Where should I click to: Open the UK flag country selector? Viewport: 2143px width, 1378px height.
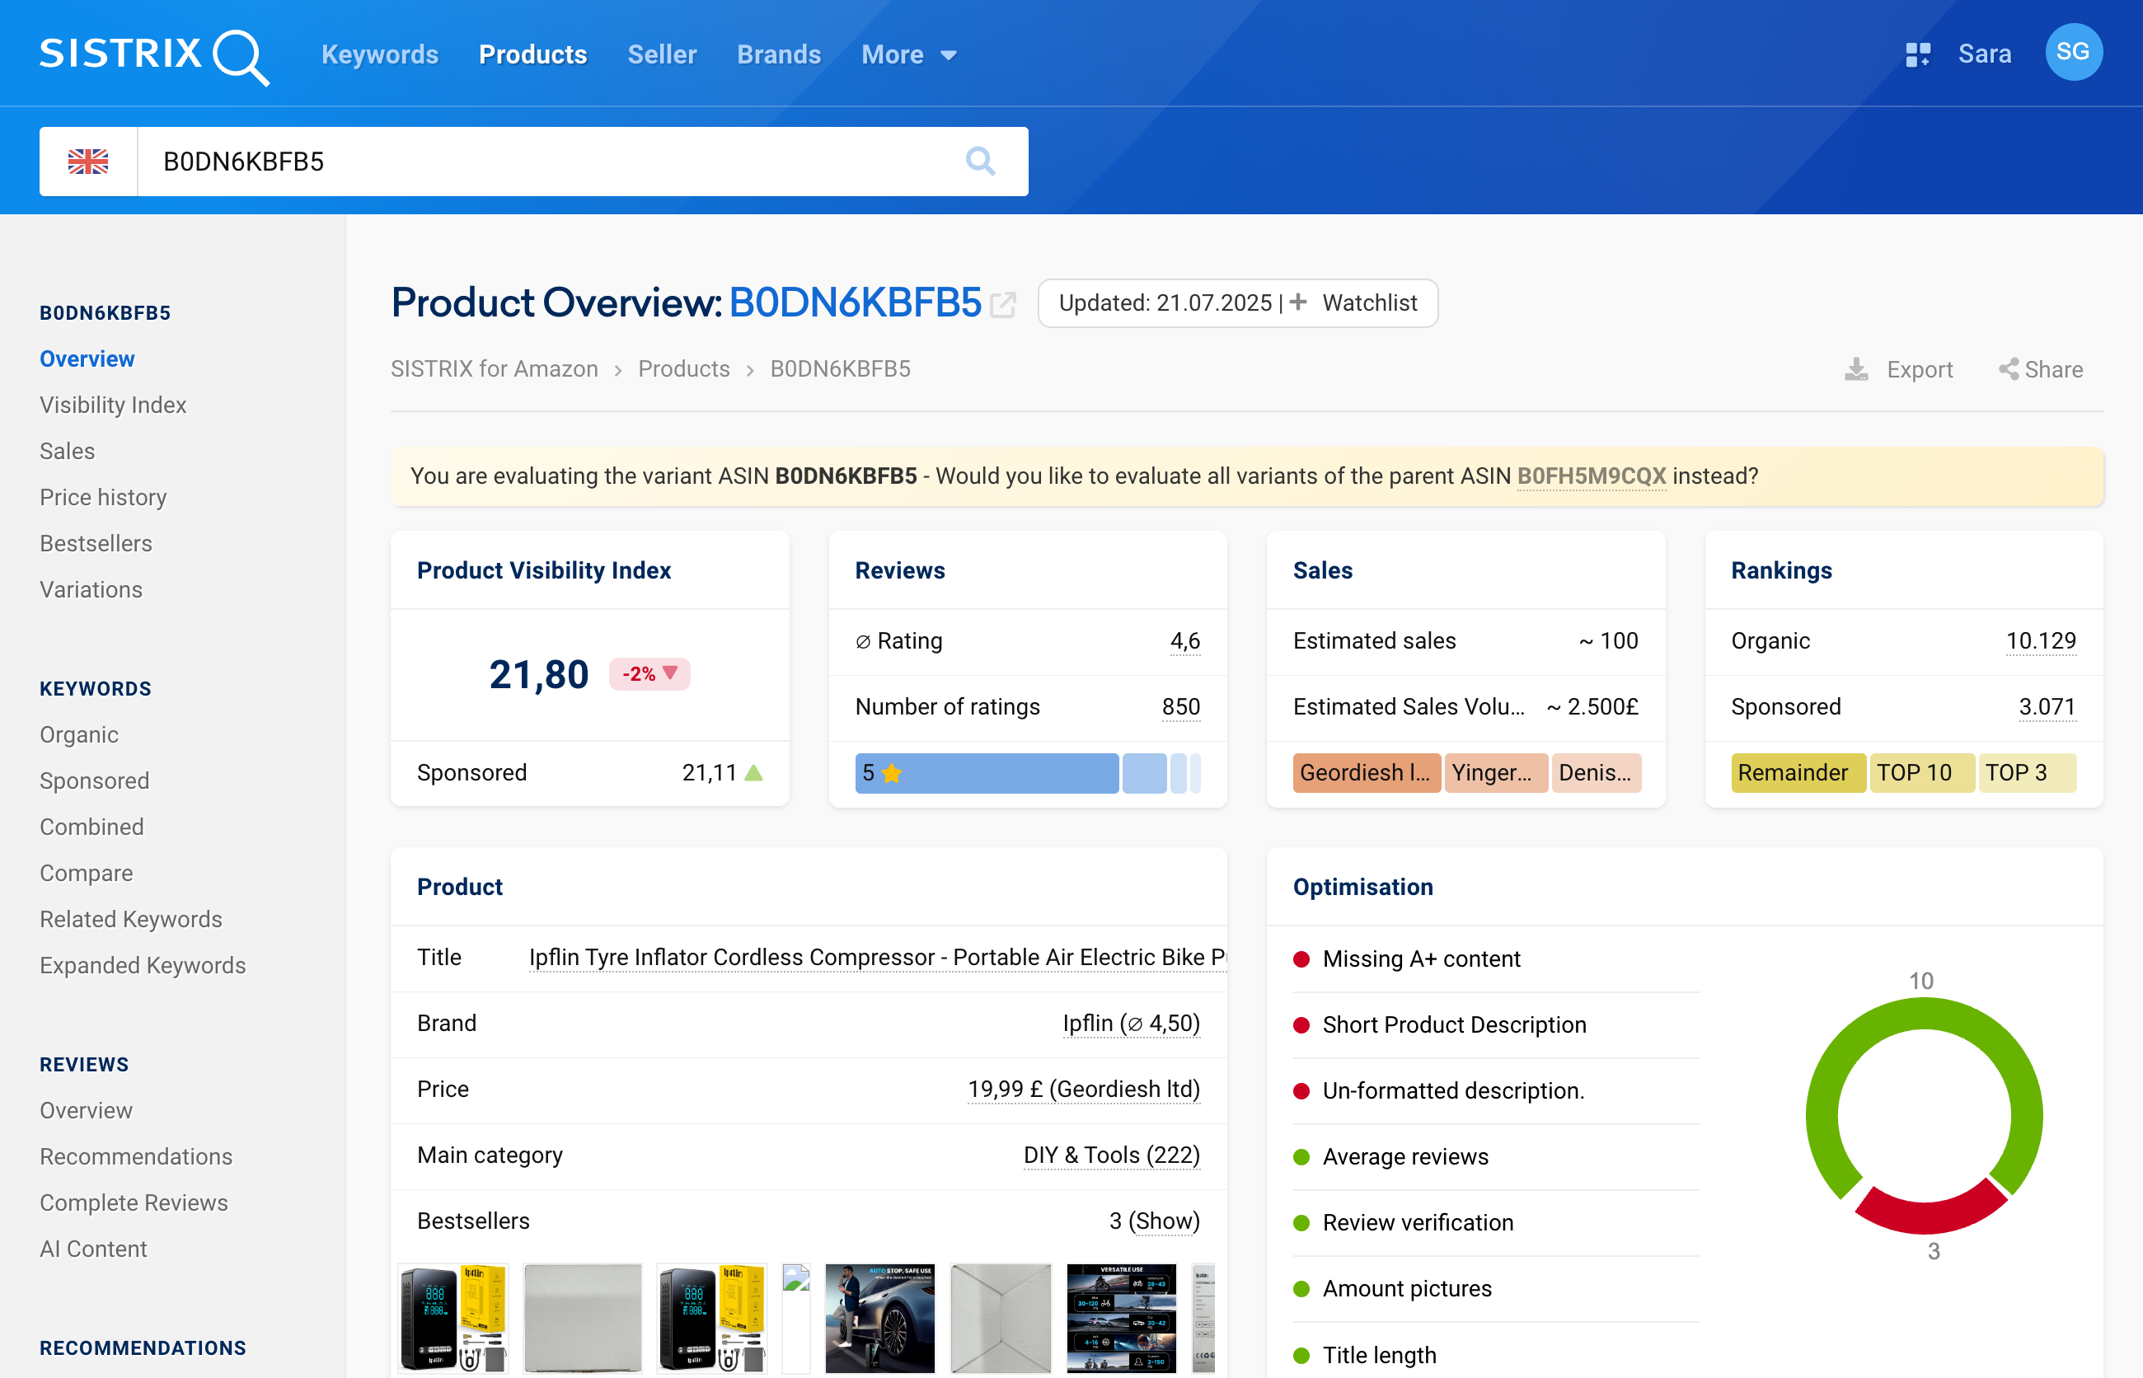coord(87,161)
